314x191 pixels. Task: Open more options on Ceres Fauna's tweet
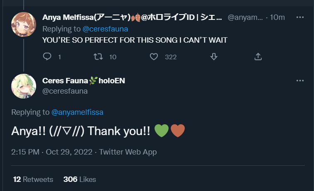(x=300, y=80)
